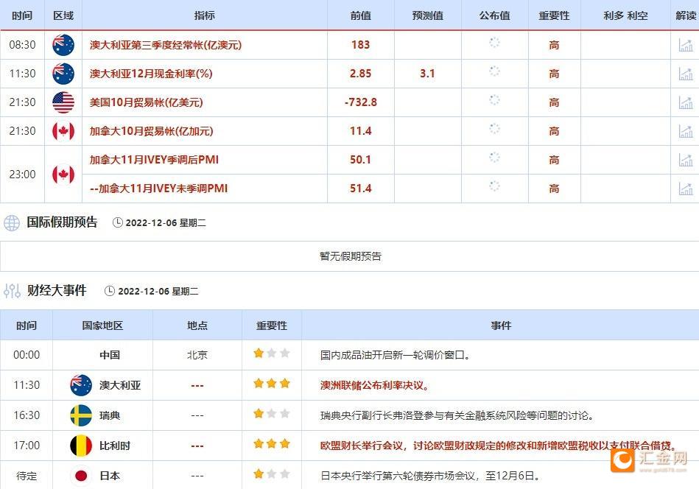Open chart icon for 澳大利亚12月现金利率 row
Viewport: 699px width, 489px height.
pyautogui.click(x=685, y=74)
